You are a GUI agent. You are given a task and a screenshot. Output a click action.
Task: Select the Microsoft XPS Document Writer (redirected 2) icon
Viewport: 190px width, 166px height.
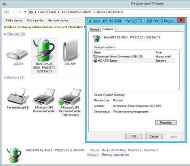pos(70,97)
